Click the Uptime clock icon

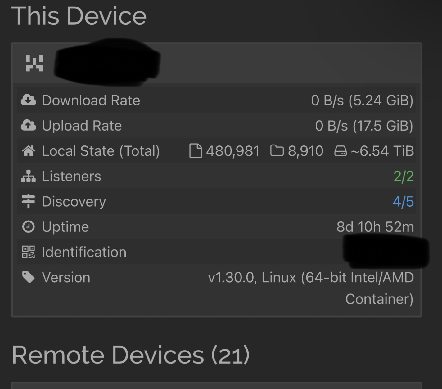(x=29, y=227)
